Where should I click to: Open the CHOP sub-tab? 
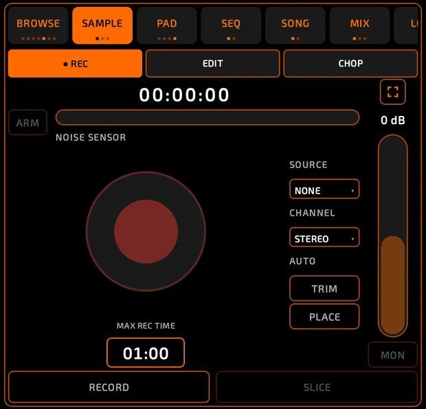pos(350,64)
